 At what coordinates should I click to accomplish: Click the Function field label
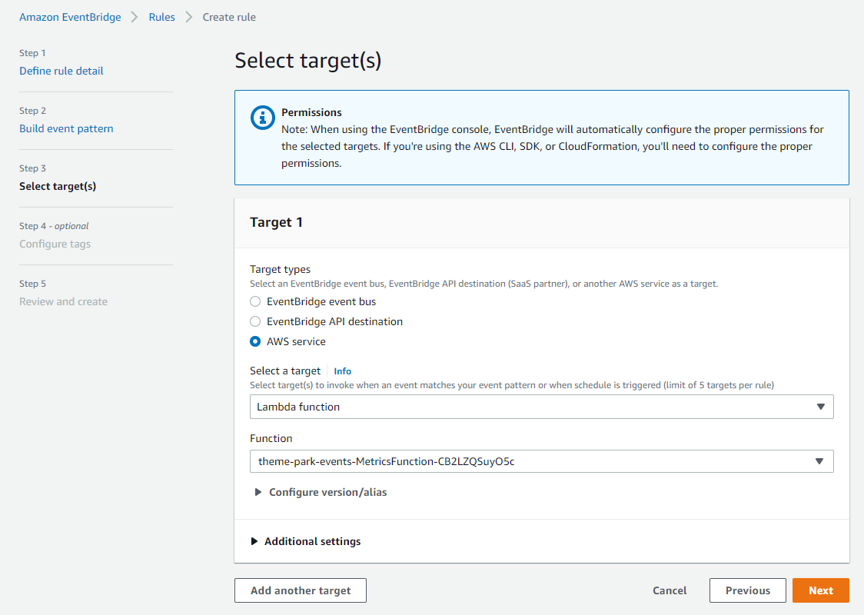coord(271,438)
